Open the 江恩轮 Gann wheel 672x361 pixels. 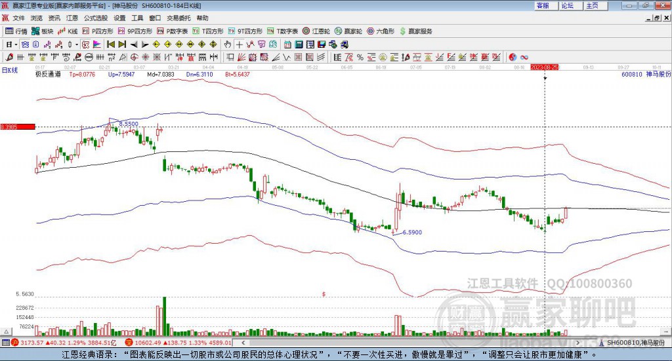coord(316,31)
